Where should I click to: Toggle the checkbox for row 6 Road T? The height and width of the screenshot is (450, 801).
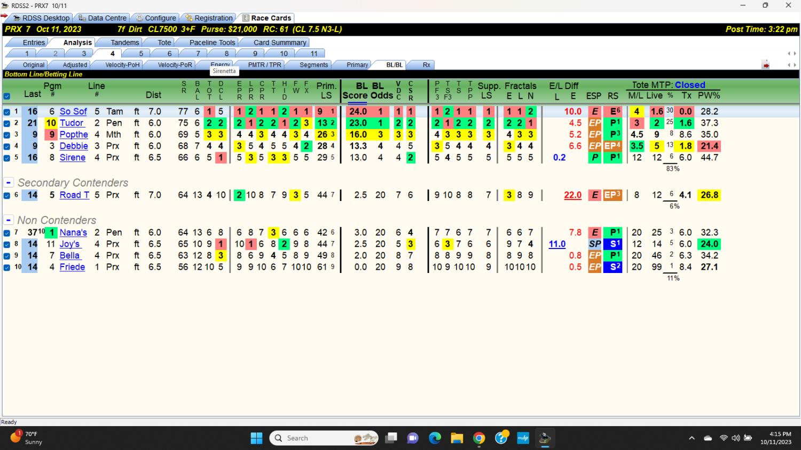click(x=6, y=196)
